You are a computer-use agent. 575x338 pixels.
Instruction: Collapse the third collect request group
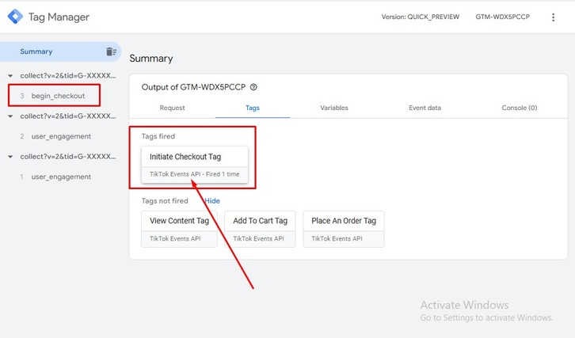coord(10,157)
